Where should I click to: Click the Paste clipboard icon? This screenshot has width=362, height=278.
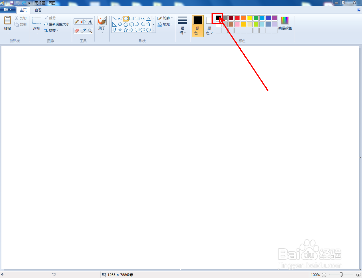click(8, 21)
